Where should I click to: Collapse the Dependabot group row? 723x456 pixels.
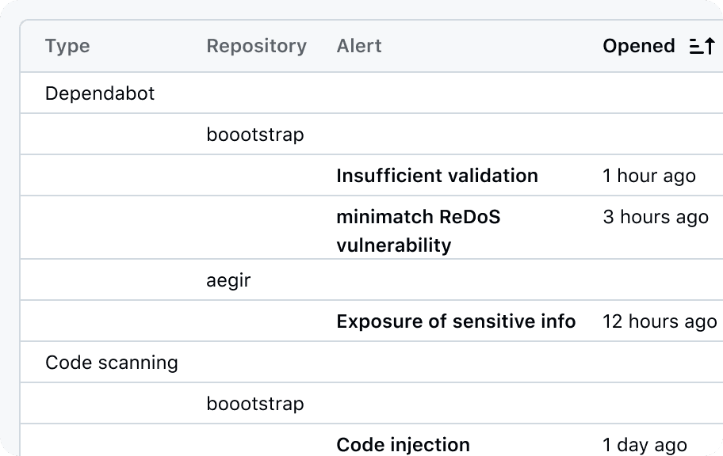(x=100, y=93)
